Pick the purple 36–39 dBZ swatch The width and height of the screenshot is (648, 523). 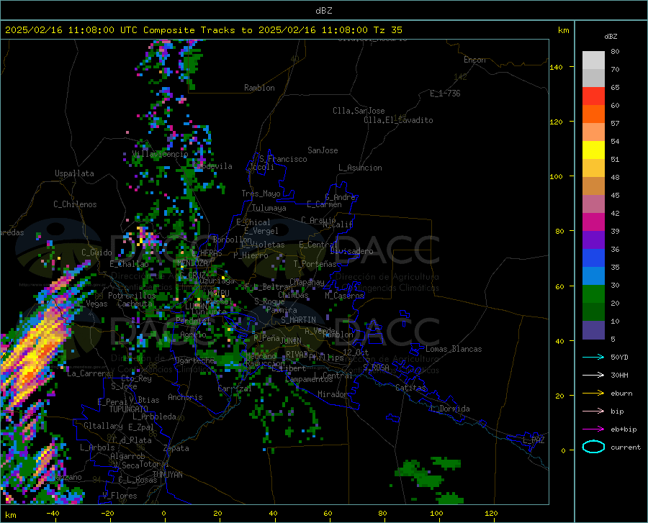point(593,240)
